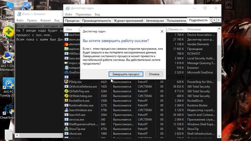Click scroll down arrow in process list
This screenshot has height=141, width=251.
click(x=219, y=136)
